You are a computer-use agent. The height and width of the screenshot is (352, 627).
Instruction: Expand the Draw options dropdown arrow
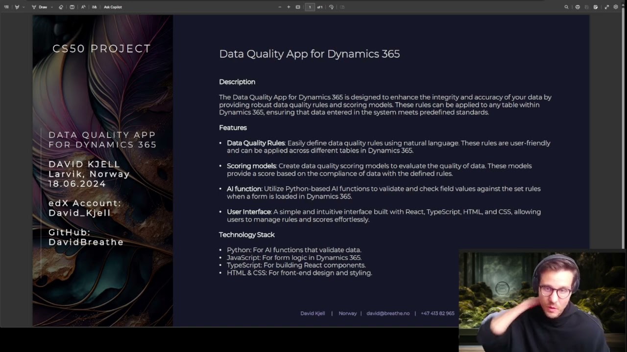click(x=52, y=7)
